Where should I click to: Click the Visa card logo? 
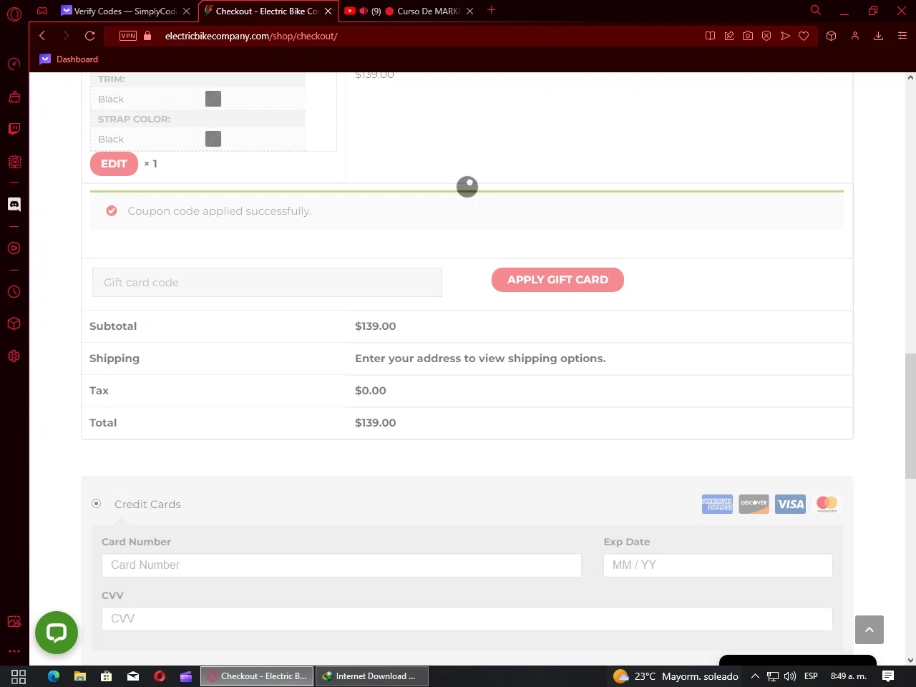tap(791, 504)
